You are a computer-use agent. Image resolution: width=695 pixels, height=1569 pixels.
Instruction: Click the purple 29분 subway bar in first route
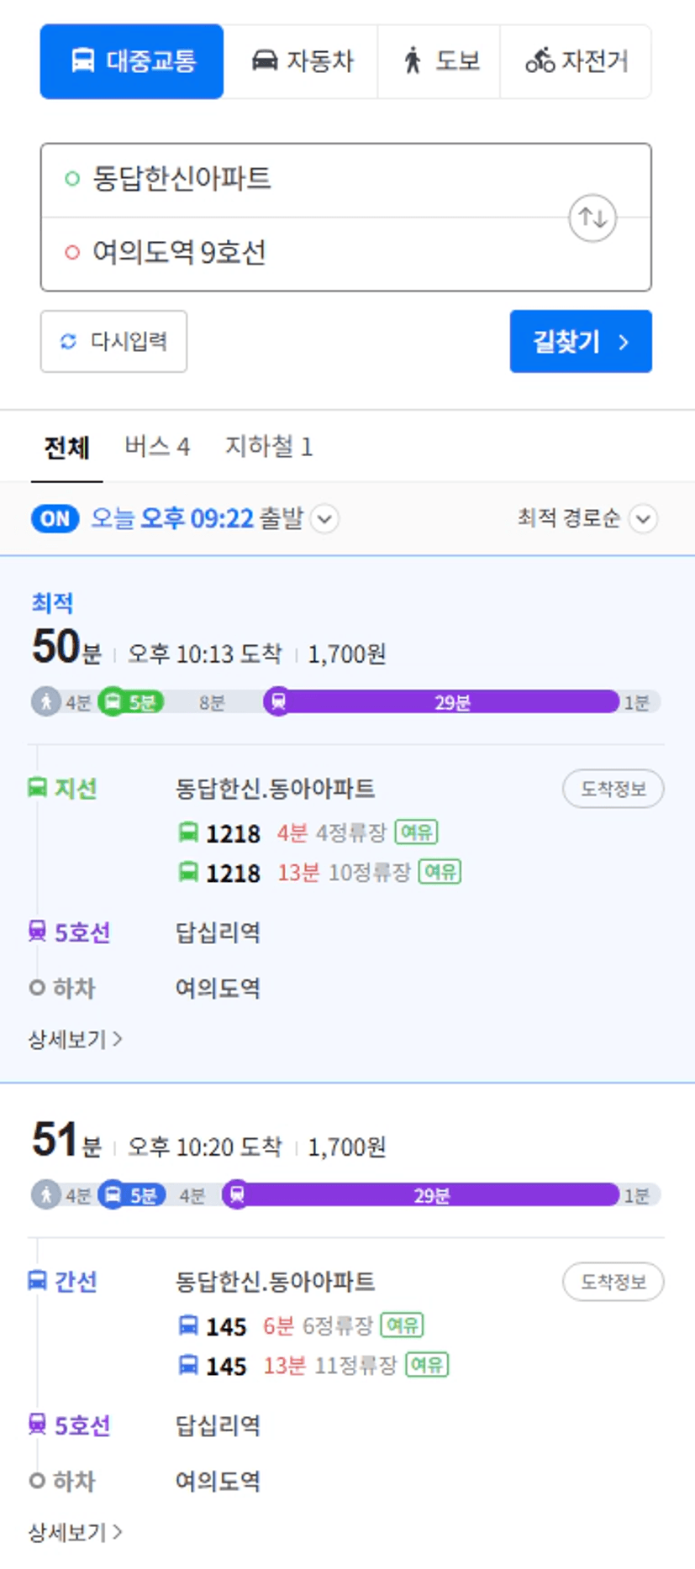[x=452, y=701]
